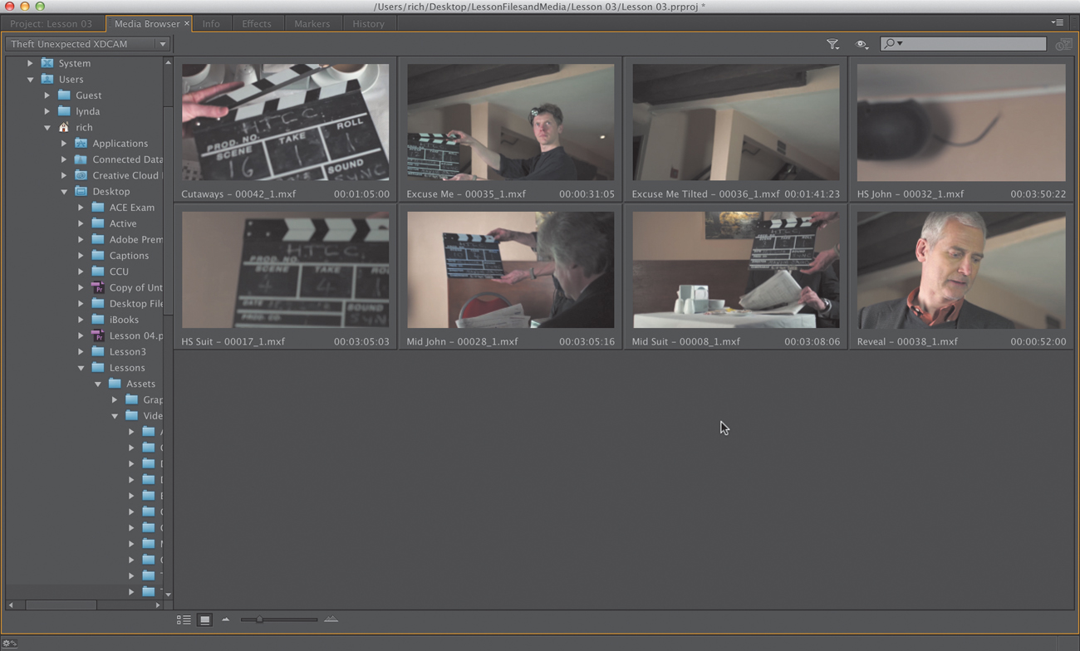
Task: Select the Lesson3 folder
Action: 127,352
